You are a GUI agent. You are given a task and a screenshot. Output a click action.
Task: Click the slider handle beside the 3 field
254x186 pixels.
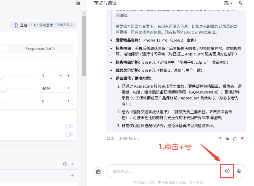click(x=1, y=76)
